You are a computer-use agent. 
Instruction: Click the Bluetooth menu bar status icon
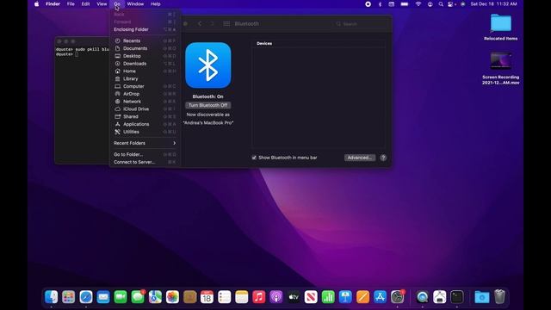point(380,4)
